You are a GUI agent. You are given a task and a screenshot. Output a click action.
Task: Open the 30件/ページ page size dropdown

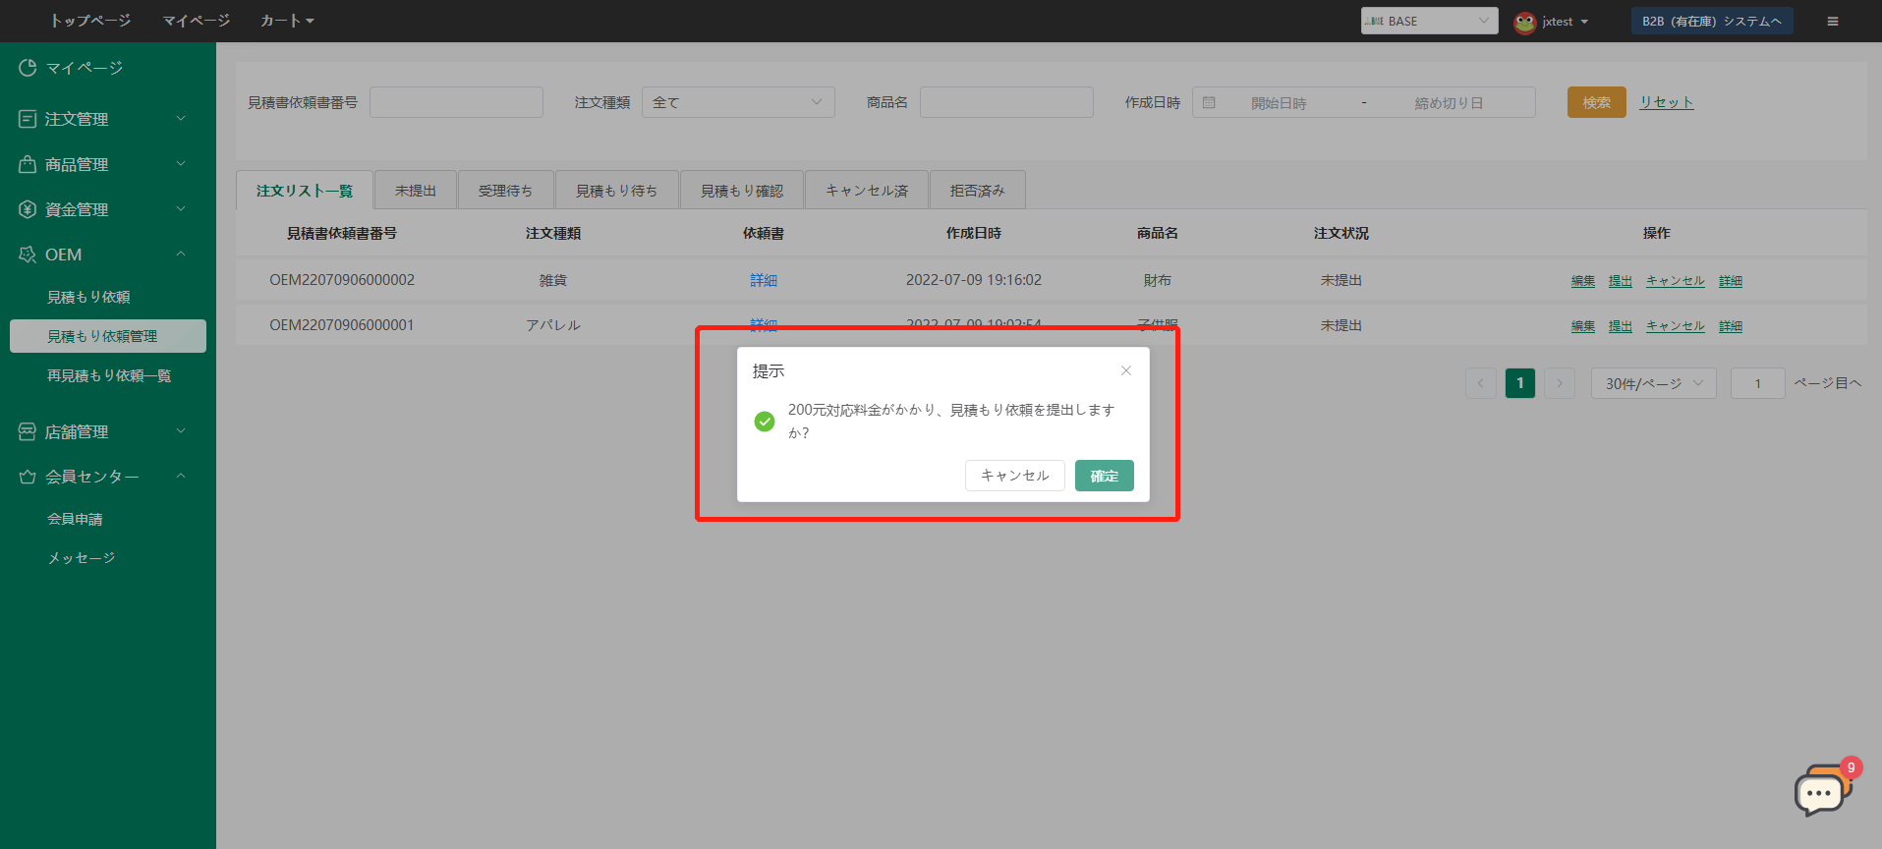pyautogui.click(x=1654, y=383)
